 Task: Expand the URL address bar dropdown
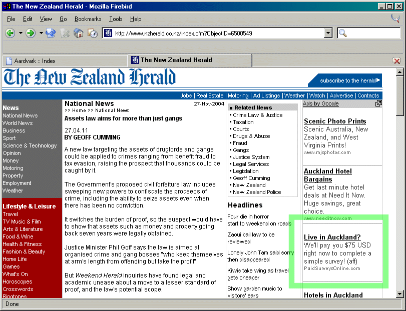pos(328,33)
